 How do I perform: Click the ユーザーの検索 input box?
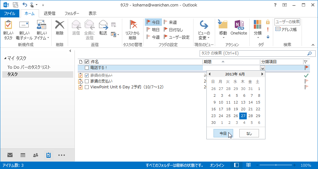(x=287, y=22)
